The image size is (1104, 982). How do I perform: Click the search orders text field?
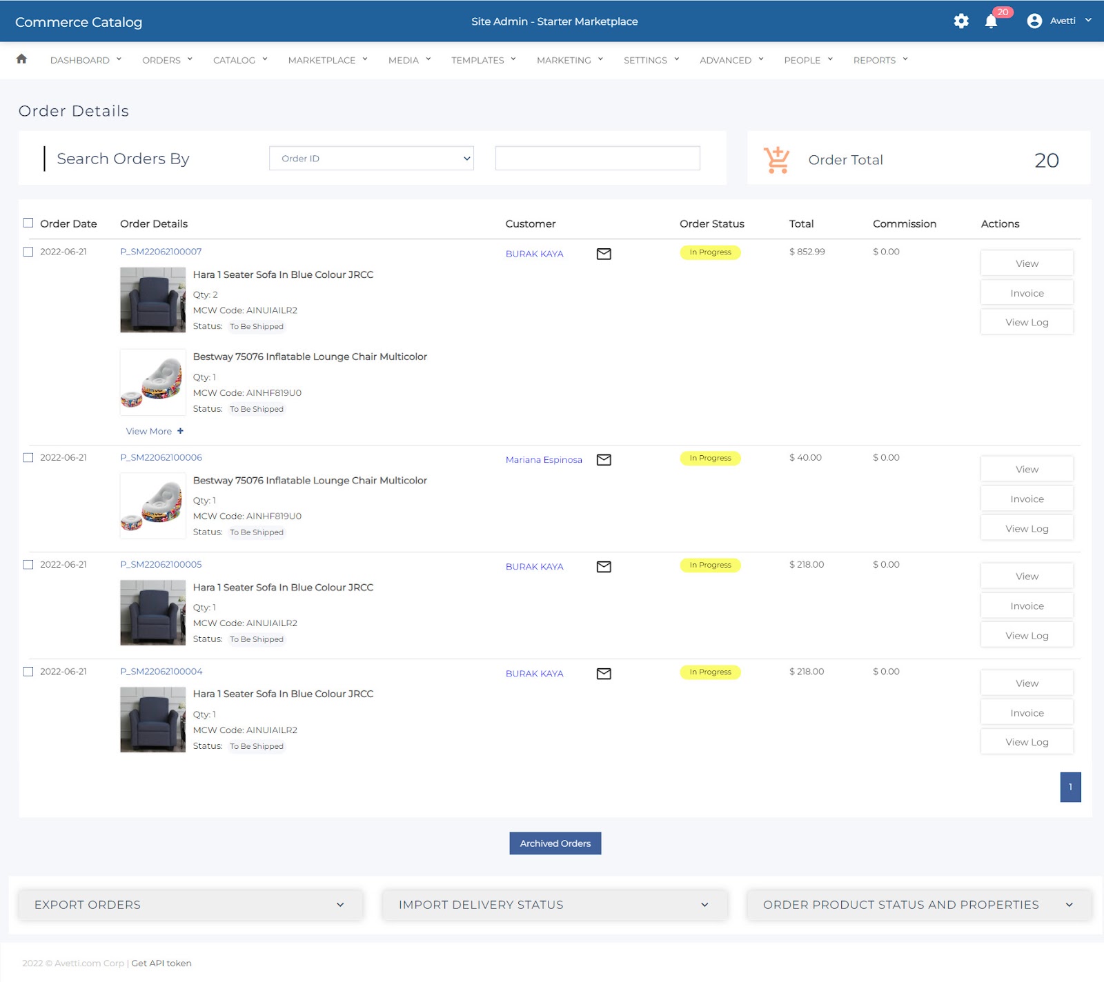point(598,159)
